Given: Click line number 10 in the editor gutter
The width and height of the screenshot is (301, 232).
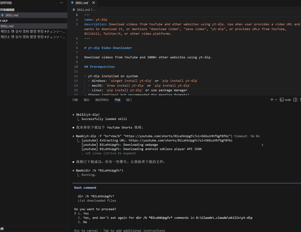Looking at the screenshot, I should pos(76,67).
